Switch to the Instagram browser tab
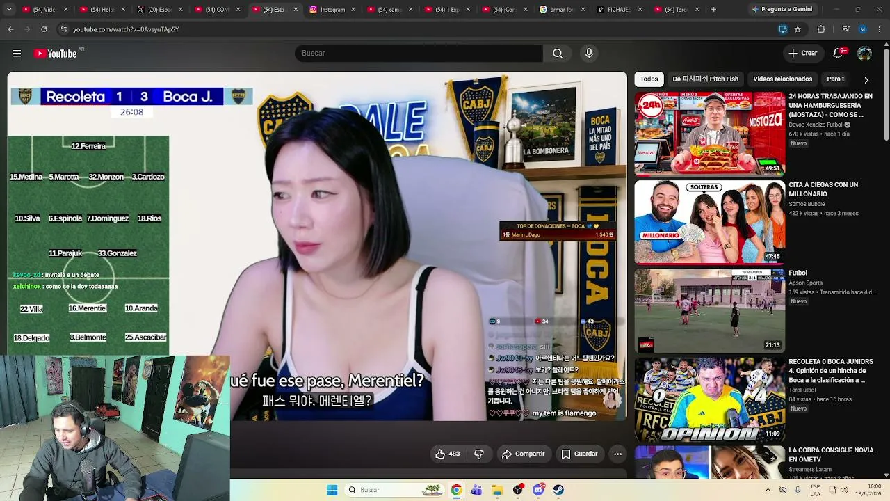 point(332,10)
